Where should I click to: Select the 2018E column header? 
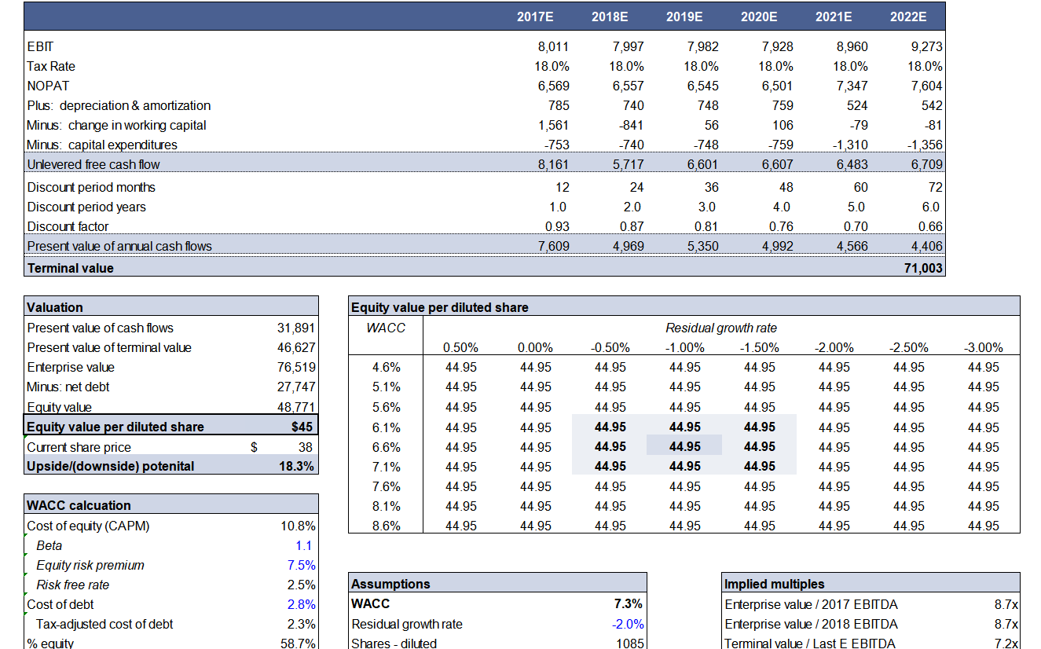click(x=610, y=17)
